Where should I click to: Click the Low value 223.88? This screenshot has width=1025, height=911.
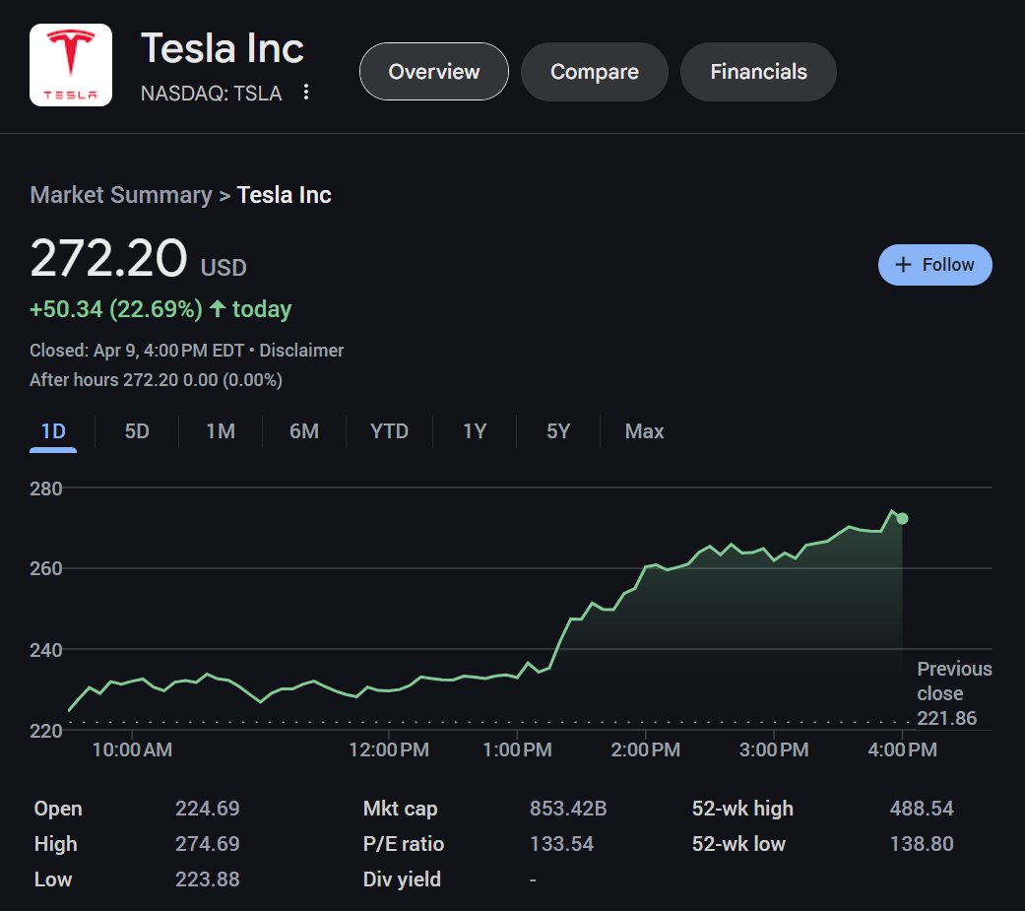pos(207,878)
